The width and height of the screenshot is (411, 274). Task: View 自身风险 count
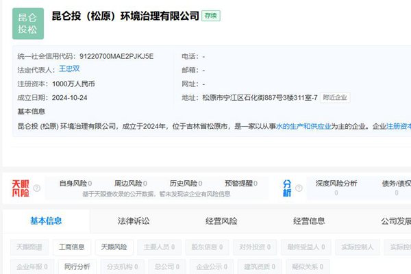75,184
